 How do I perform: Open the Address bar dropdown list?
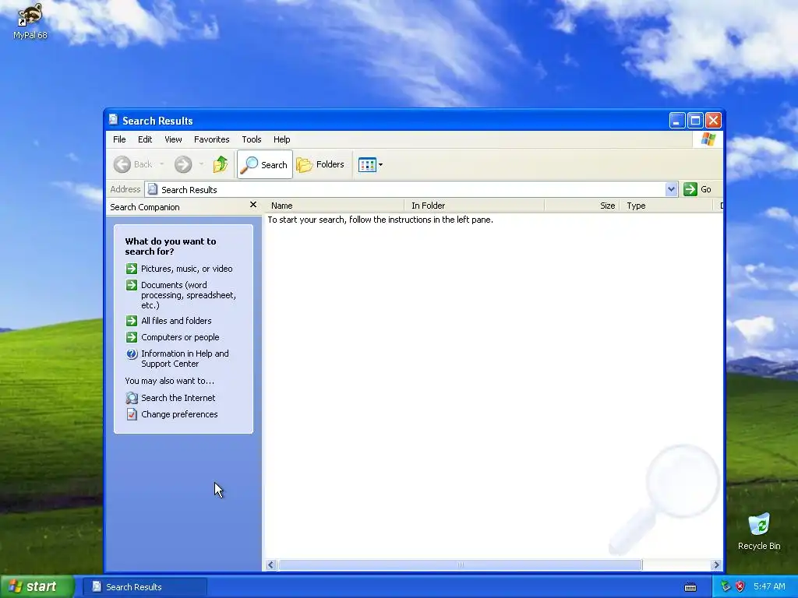coord(671,189)
